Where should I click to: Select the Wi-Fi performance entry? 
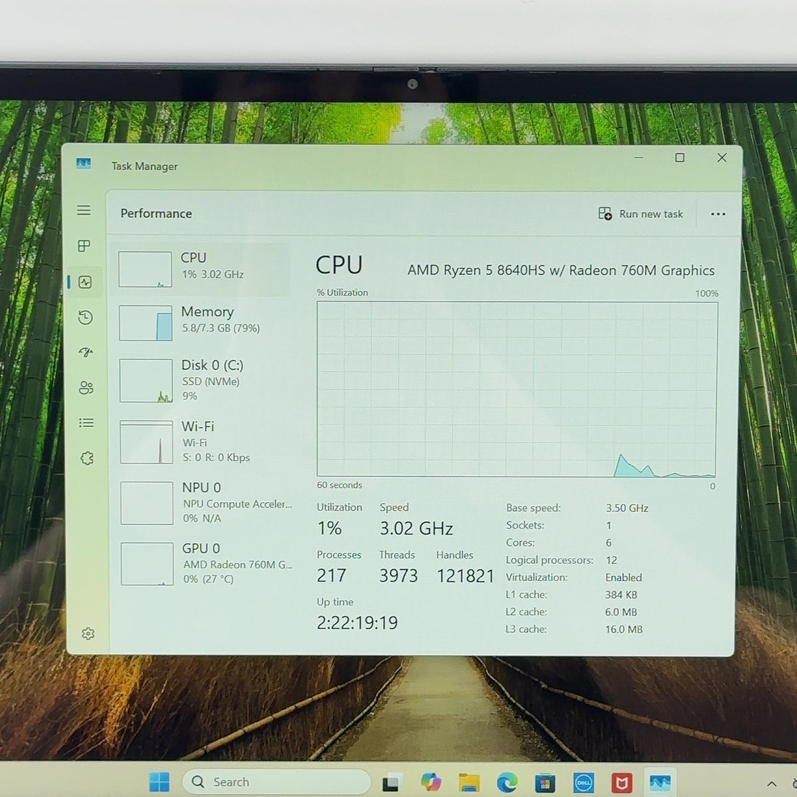205,442
